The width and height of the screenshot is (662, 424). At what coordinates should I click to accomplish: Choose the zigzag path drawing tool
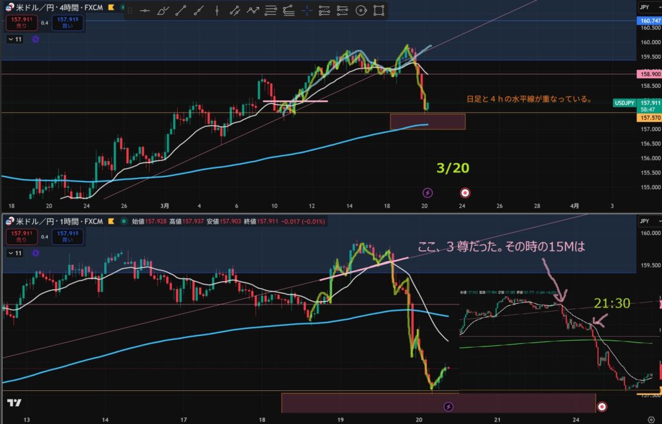click(253, 11)
